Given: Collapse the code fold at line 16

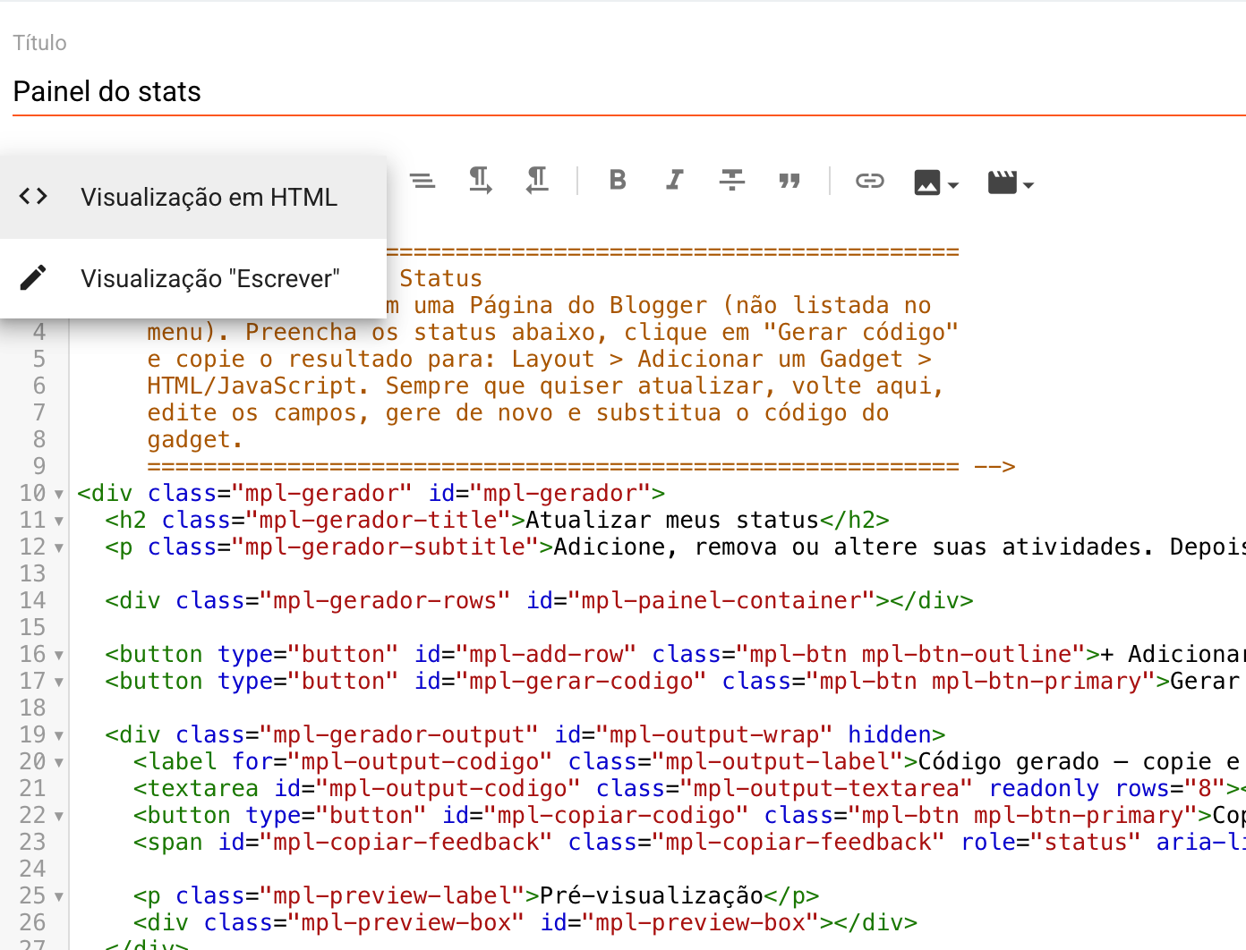Looking at the screenshot, I should tap(59, 655).
